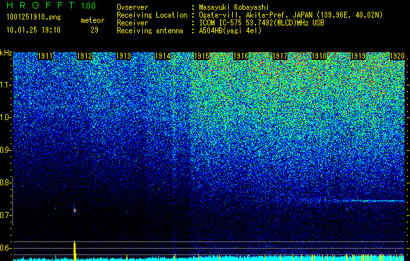Click the meteor count 29
The width and height of the screenshot is (410, 261).
pyautogui.click(x=95, y=30)
